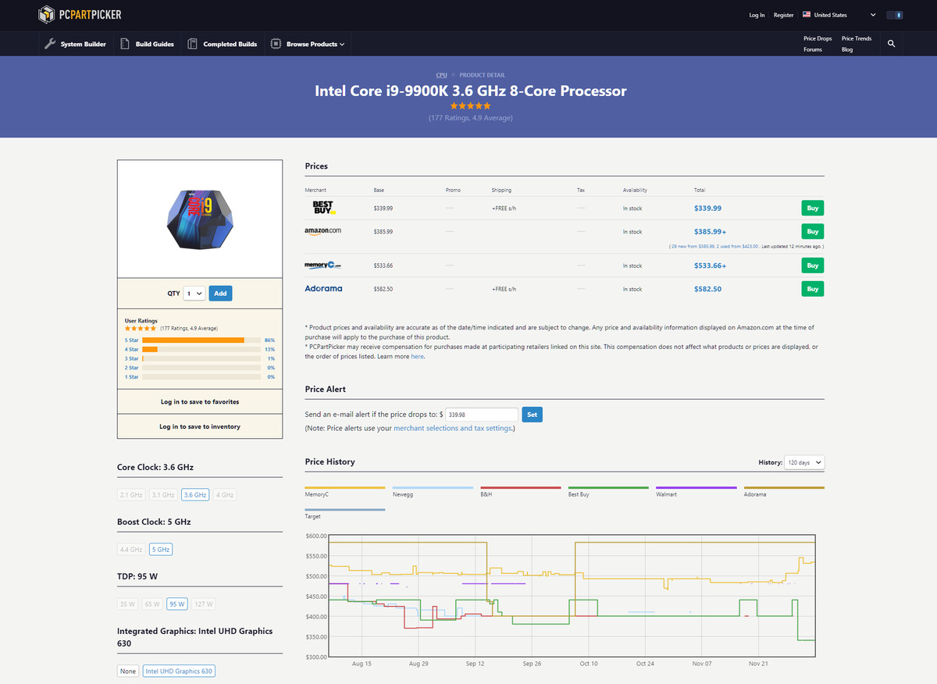This screenshot has width=937, height=684.
Task: Select the 65 W TDP option
Action: pyautogui.click(x=152, y=604)
